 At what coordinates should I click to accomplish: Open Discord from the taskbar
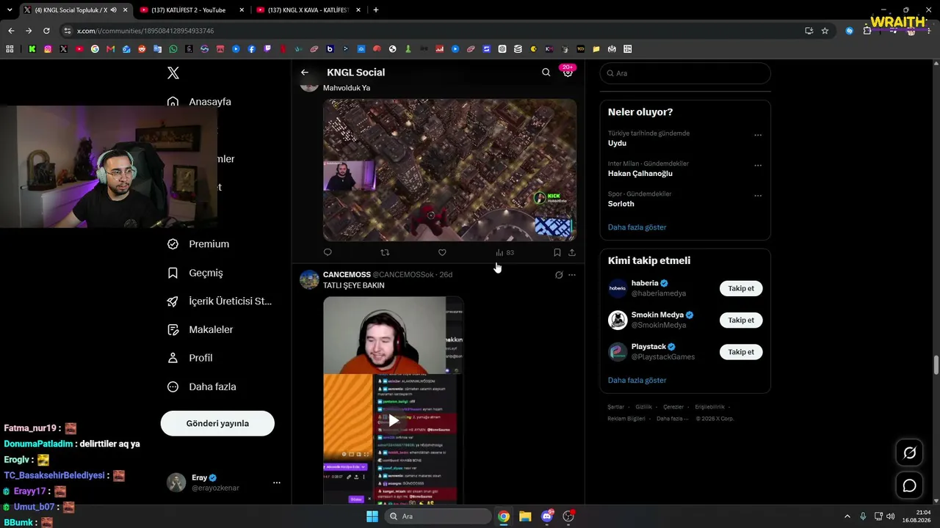point(547,516)
